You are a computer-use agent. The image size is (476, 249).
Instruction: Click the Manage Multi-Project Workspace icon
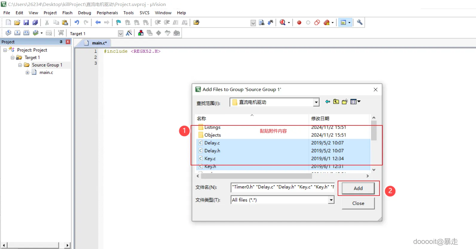click(x=150, y=33)
